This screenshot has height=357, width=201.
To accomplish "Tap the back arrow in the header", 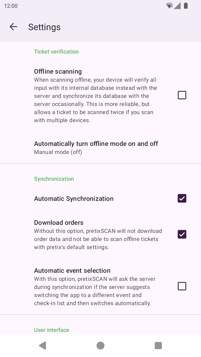I will (13, 27).
